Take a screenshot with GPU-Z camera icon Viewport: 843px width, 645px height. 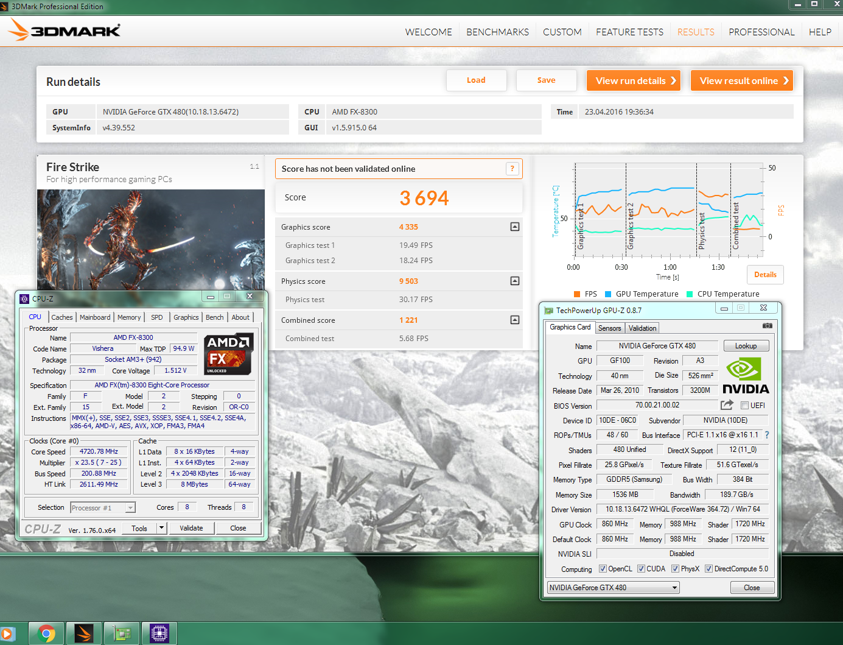[768, 326]
